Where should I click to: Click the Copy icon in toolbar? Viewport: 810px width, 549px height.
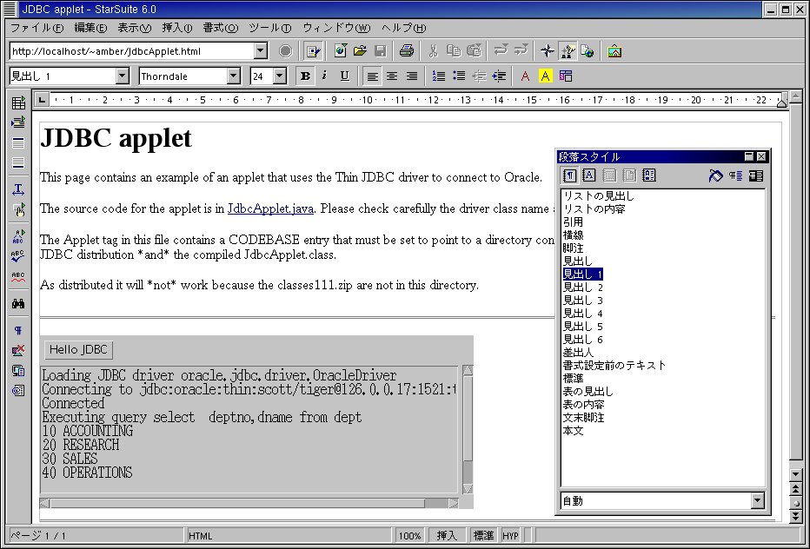click(x=454, y=50)
